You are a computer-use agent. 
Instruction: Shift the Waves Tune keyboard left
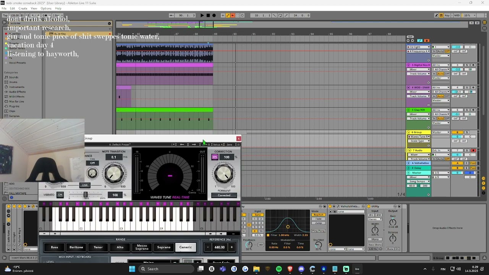pyautogui.click(x=210, y=233)
